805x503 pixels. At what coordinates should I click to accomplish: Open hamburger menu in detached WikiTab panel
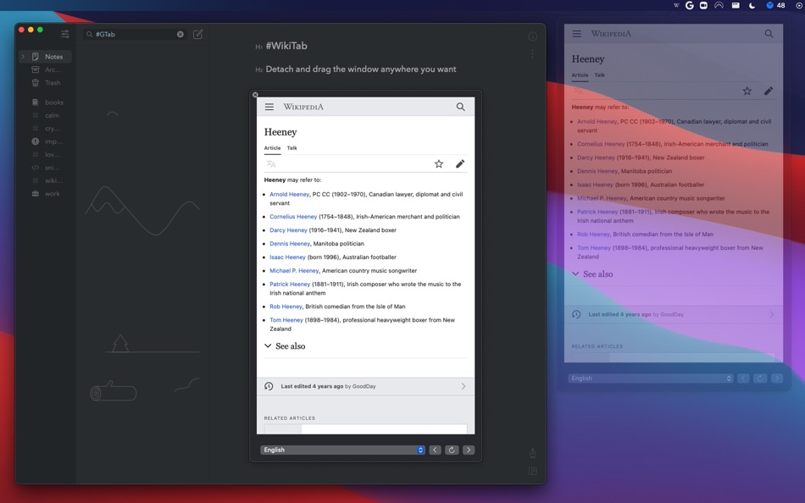click(576, 34)
